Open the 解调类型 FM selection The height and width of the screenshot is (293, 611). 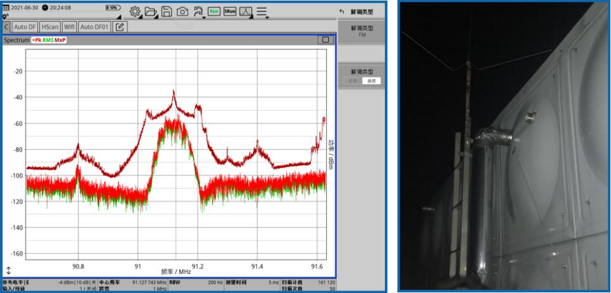[x=362, y=32]
